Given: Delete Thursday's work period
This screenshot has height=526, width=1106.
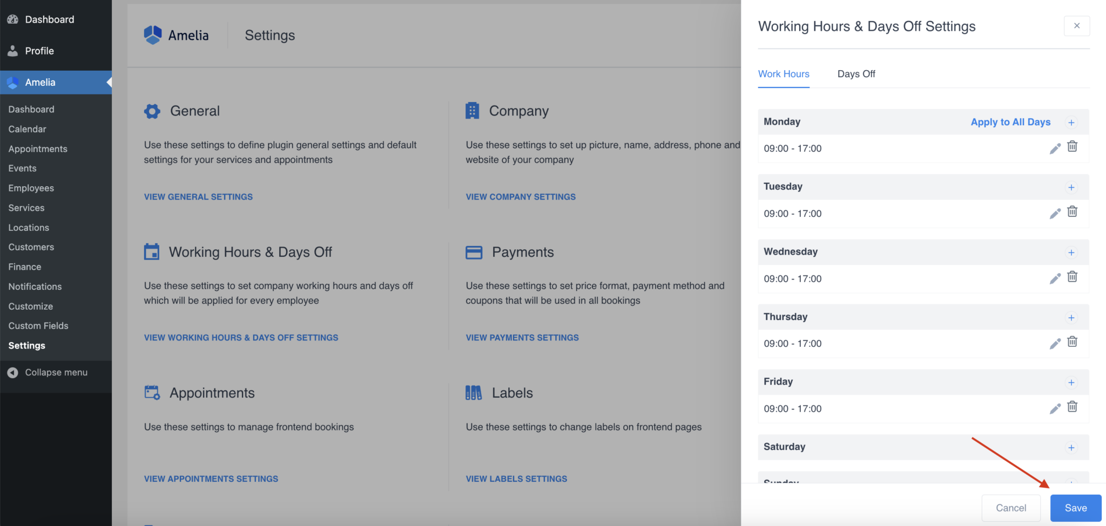Looking at the screenshot, I should (1072, 342).
